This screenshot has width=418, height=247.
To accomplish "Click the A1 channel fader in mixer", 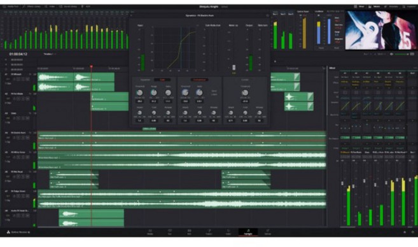I will [342, 183].
